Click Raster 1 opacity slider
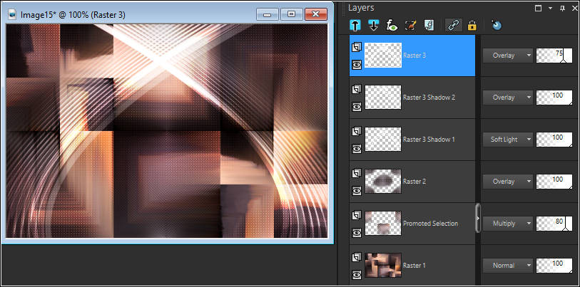This screenshot has width=580, height=287. tap(554, 266)
